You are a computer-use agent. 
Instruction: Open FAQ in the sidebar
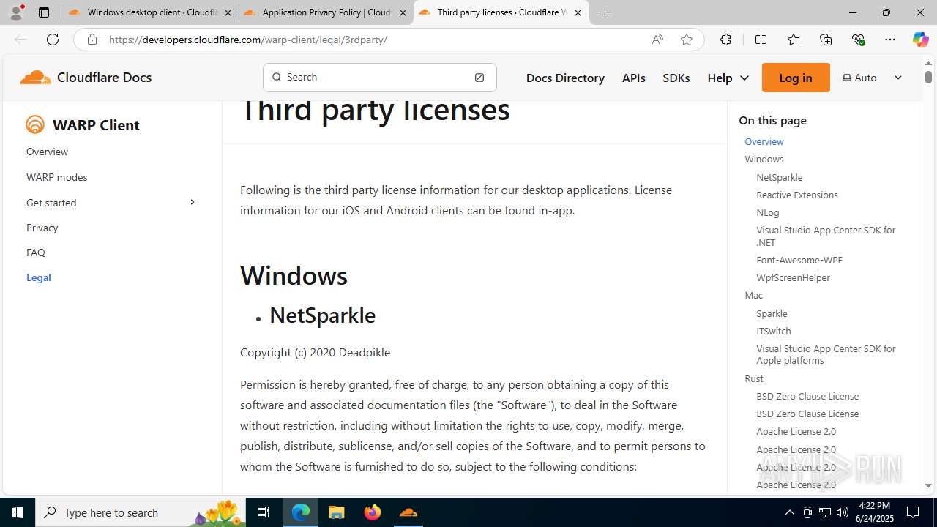click(35, 253)
